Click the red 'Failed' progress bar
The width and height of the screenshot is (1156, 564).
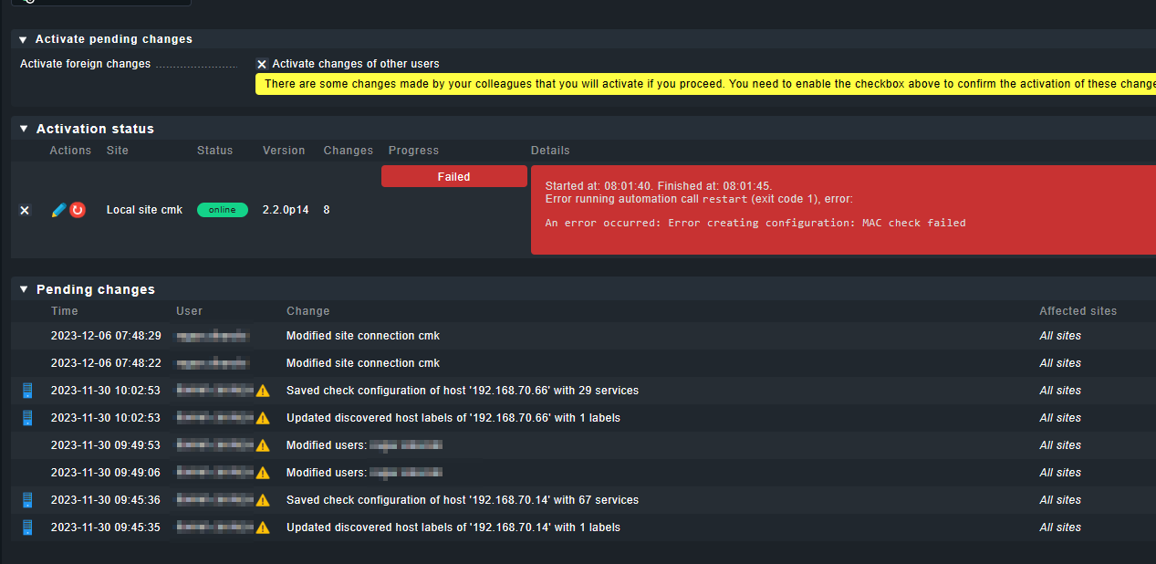pyautogui.click(x=453, y=177)
